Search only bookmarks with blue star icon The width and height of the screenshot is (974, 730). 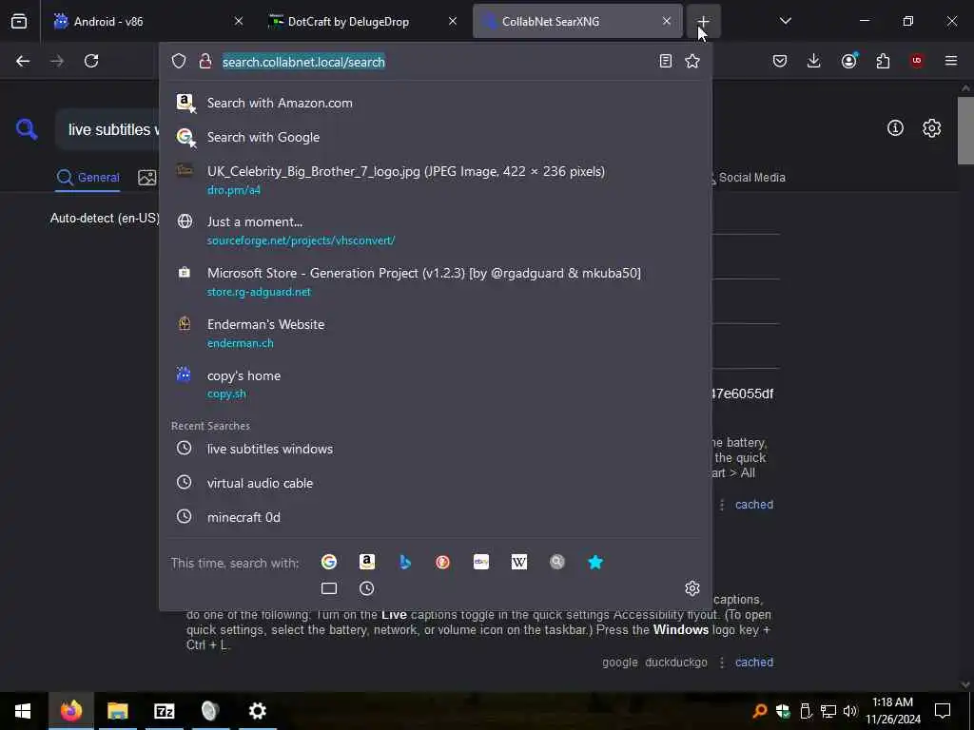(x=595, y=563)
